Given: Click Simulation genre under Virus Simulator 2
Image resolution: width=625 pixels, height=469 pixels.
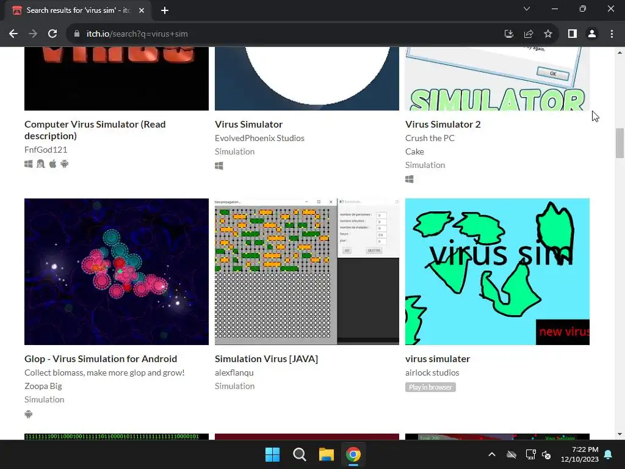Looking at the screenshot, I should [425, 165].
